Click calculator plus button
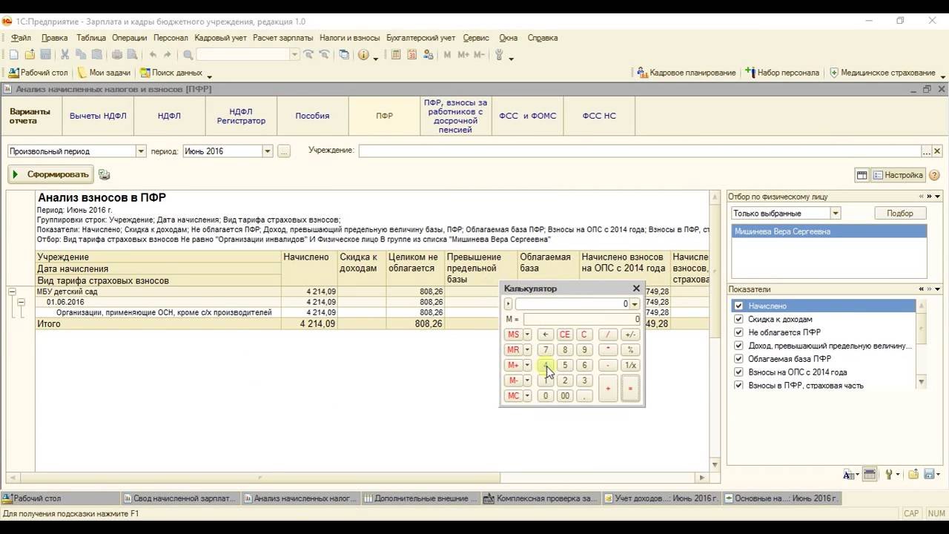Image resolution: width=949 pixels, height=534 pixels. pos(608,388)
